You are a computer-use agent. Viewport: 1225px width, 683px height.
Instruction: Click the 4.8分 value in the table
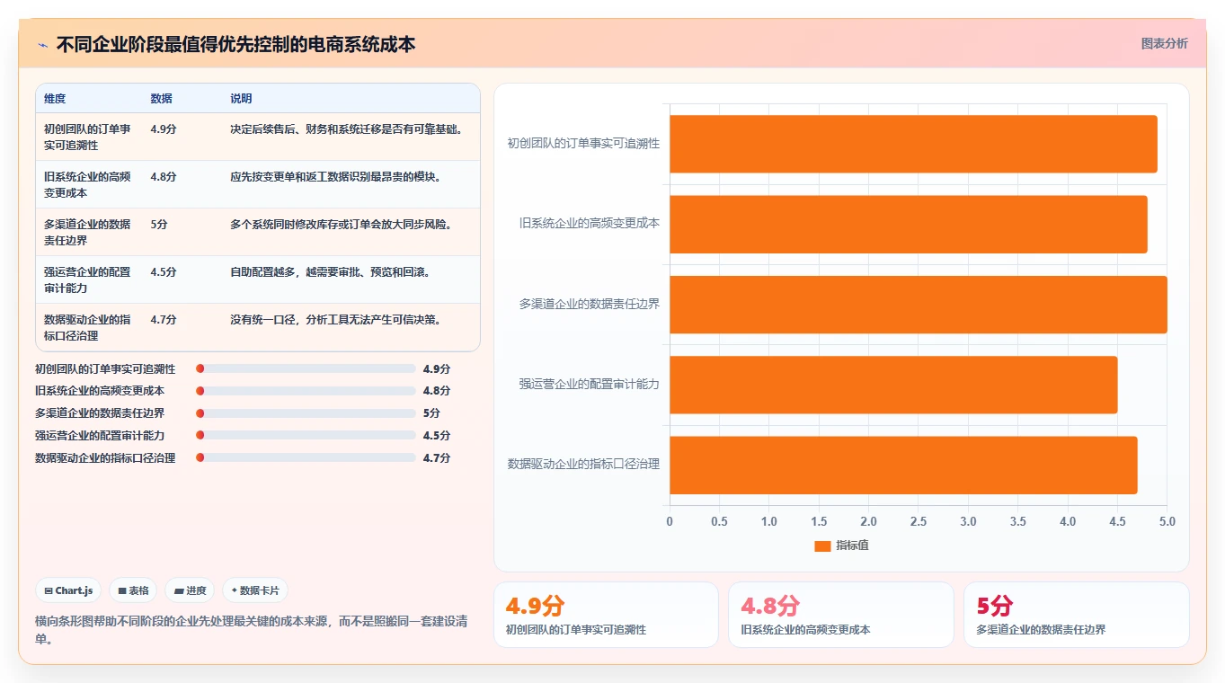(164, 177)
